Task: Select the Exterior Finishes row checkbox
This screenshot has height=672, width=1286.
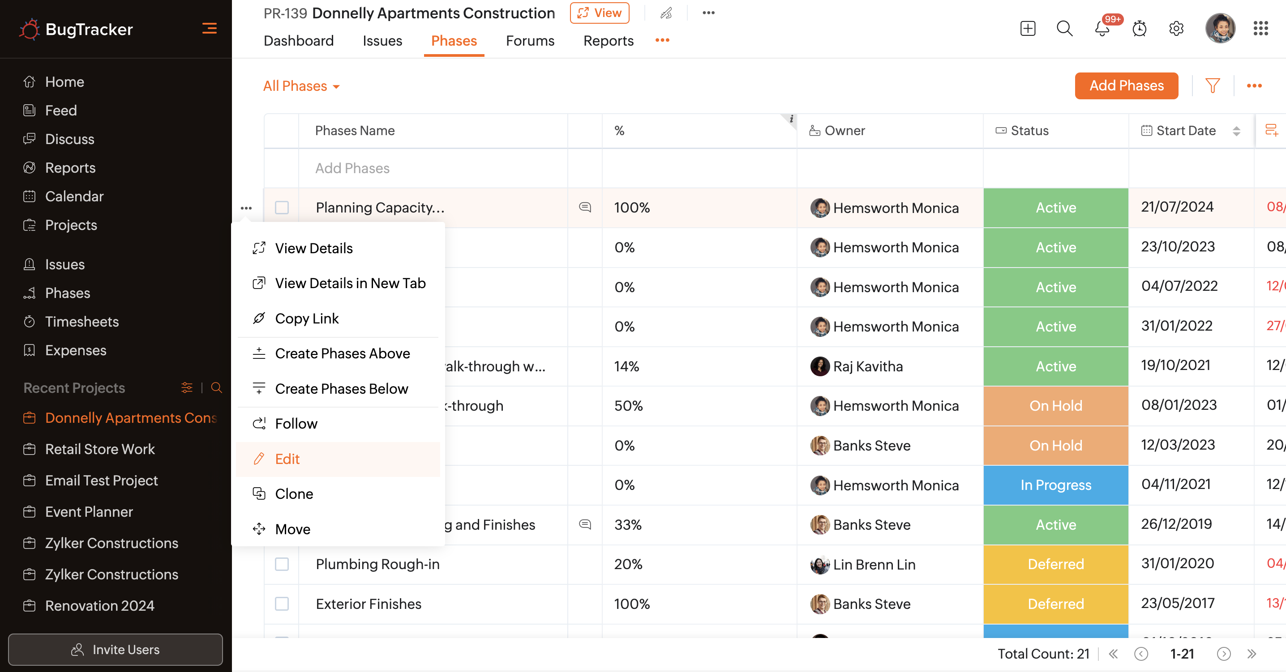Action: 282,604
